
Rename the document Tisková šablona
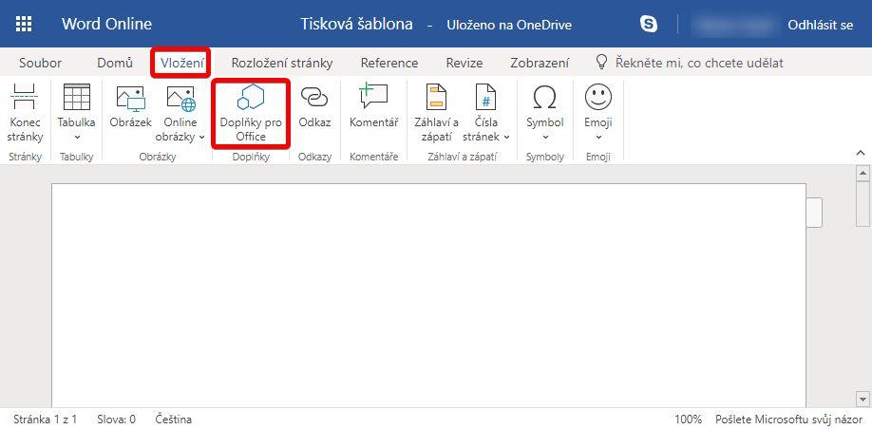356,24
